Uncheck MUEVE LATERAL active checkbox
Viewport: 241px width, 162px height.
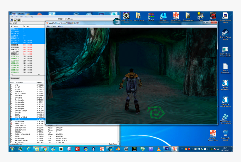point(11,117)
